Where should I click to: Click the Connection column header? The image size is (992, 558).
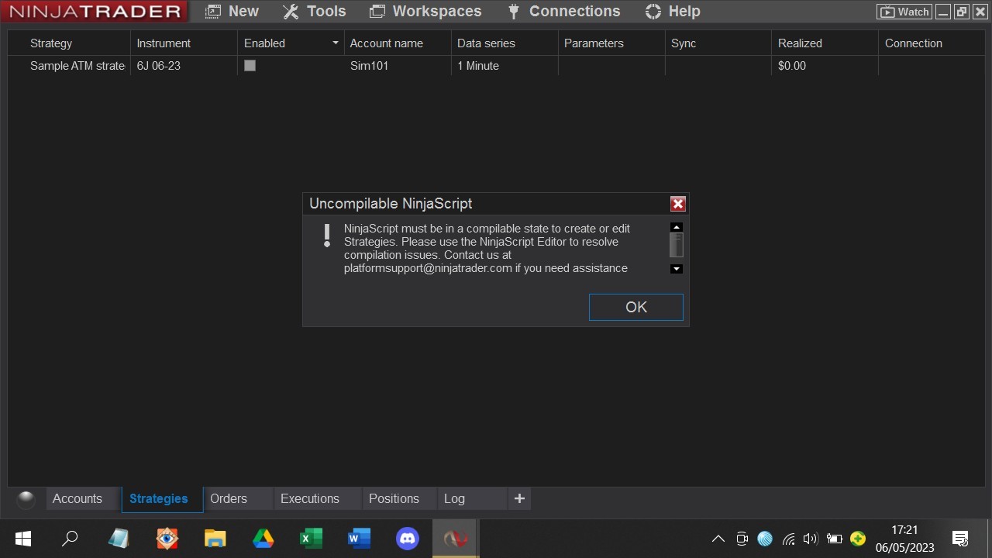pos(914,43)
